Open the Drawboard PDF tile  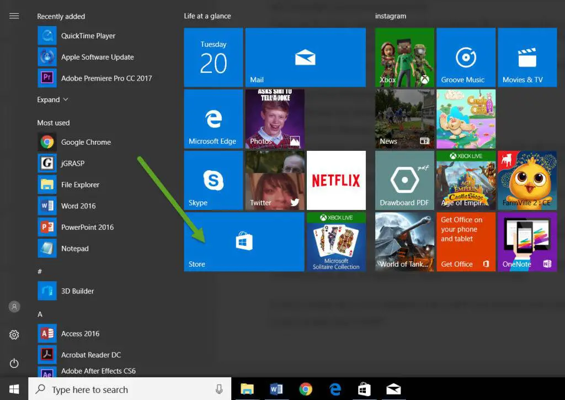[x=404, y=180]
